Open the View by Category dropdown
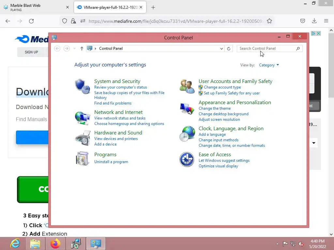 coord(269,65)
